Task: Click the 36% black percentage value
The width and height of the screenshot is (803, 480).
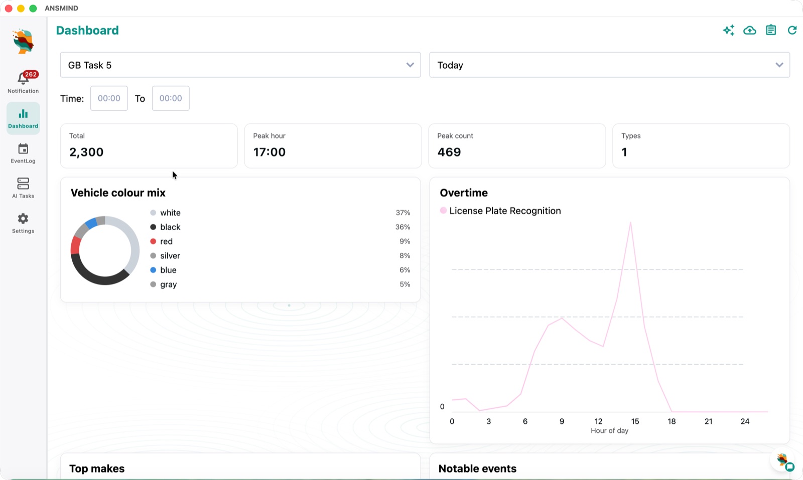Action: pos(403,227)
